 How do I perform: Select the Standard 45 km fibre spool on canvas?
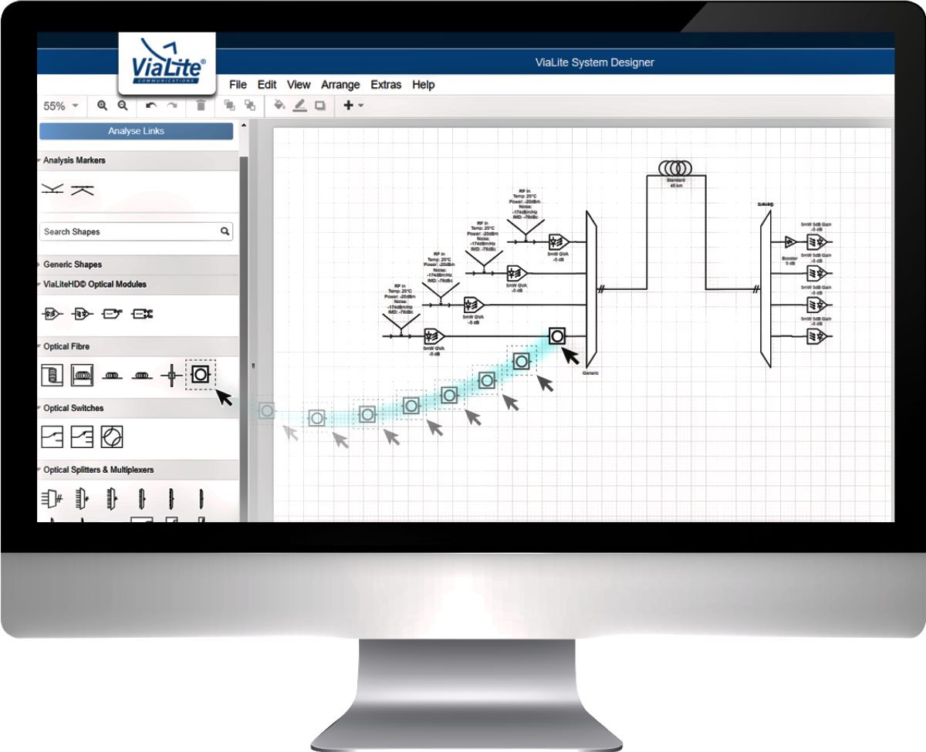(675, 167)
